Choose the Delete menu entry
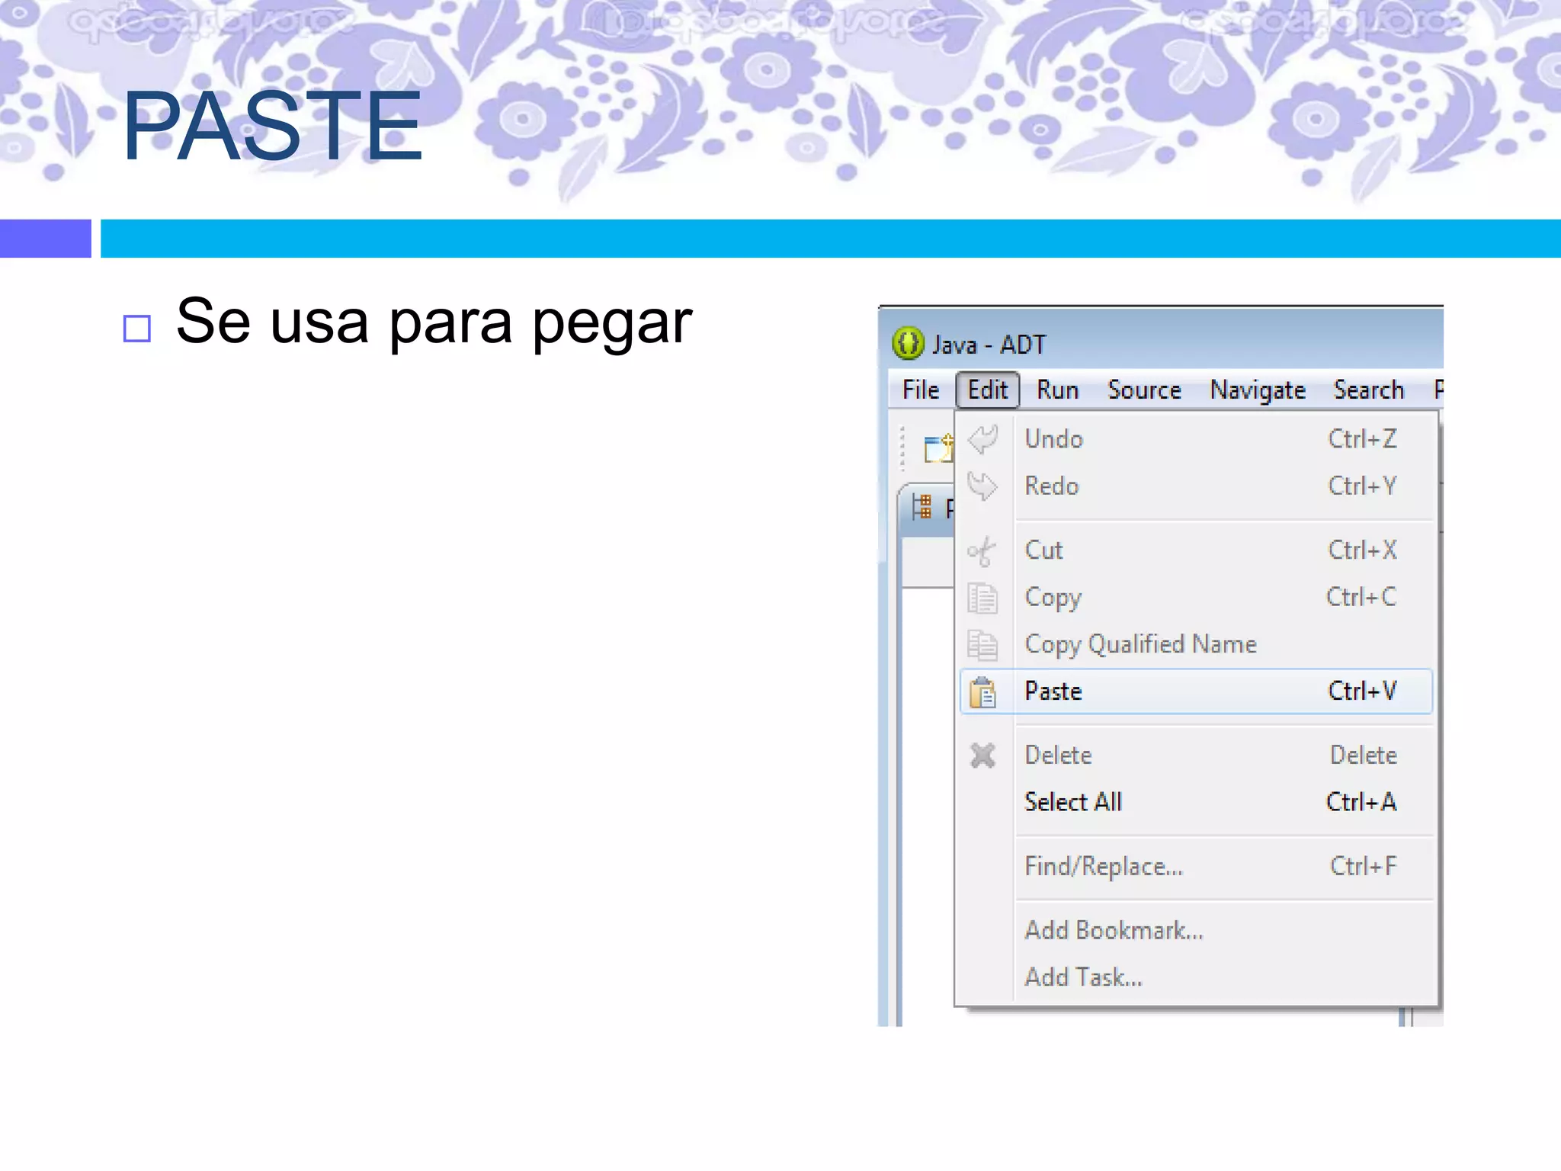Viewport: 1561px width, 1171px height. [1197, 756]
